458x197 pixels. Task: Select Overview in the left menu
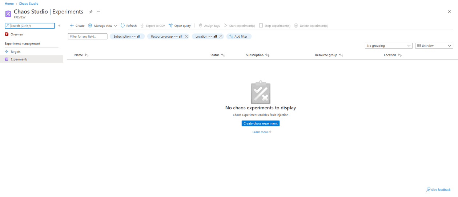coord(17,34)
